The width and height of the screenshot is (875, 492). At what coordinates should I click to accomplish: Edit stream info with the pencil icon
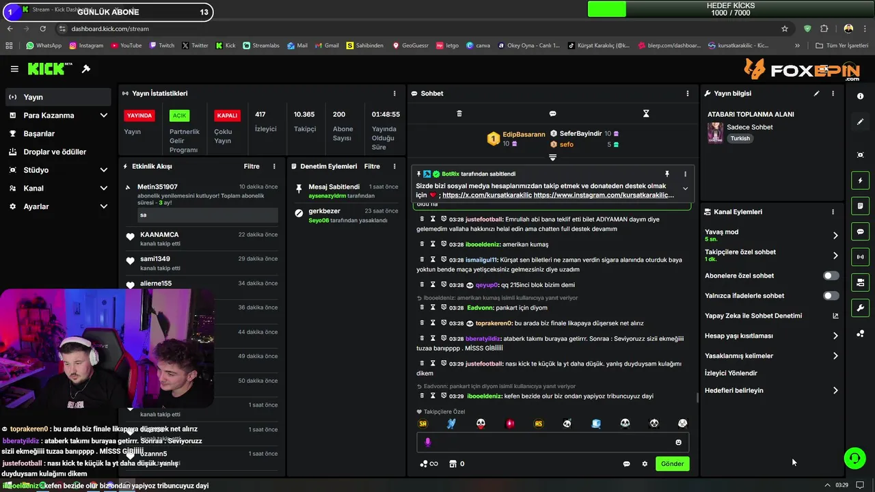816,94
